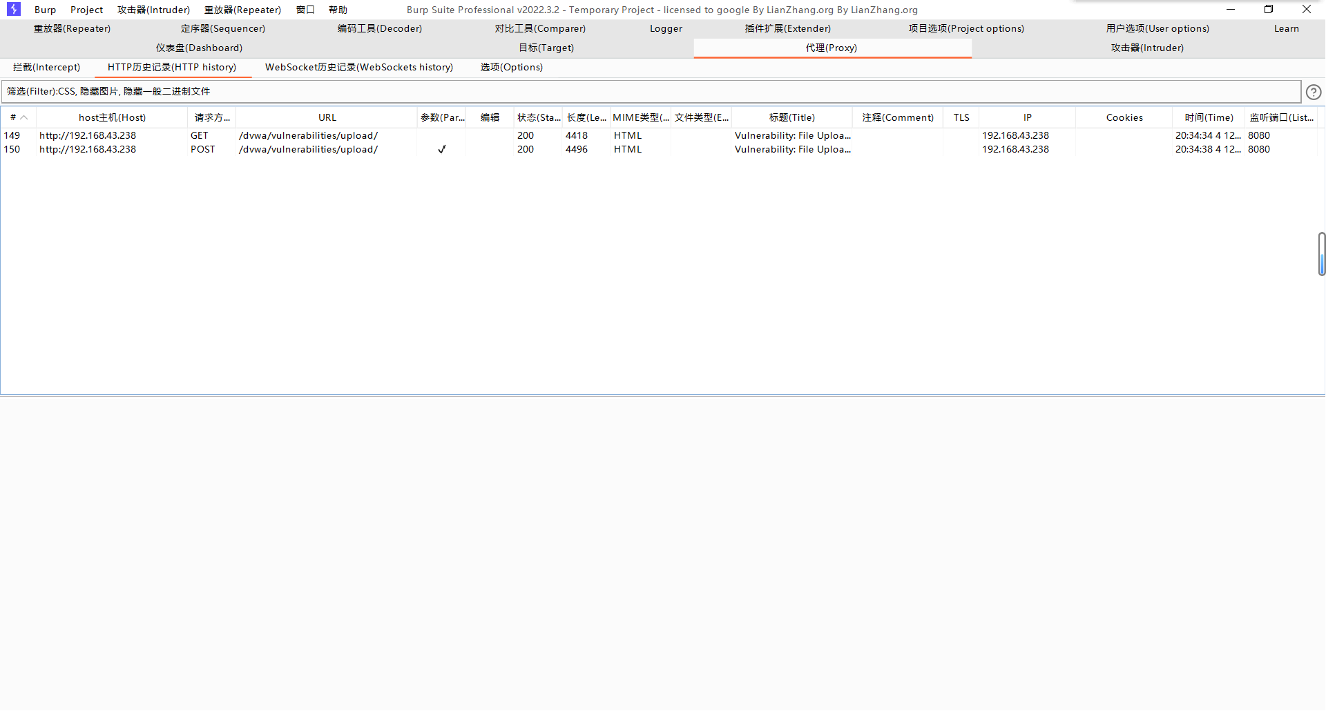The image size is (1326, 711).
Task: Sort by the MIME类型 column header
Action: [641, 117]
